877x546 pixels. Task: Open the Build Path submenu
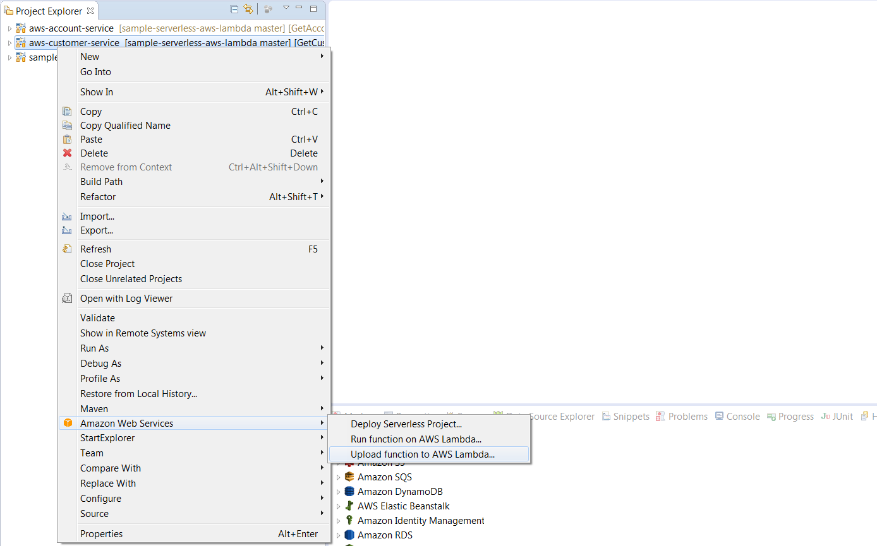pyautogui.click(x=194, y=182)
